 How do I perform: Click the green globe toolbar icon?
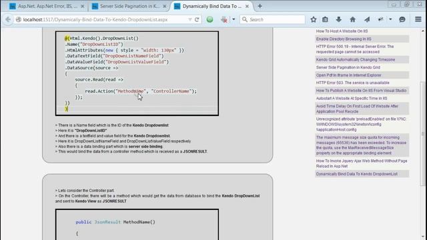(x=209, y=19)
